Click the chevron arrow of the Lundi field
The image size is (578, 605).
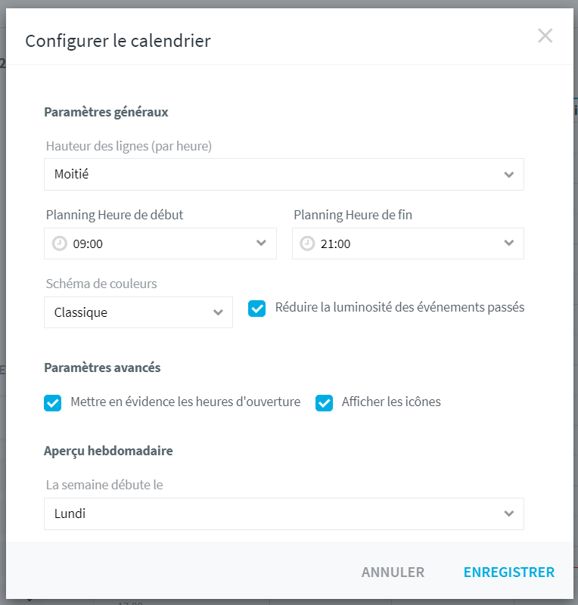(509, 513)
